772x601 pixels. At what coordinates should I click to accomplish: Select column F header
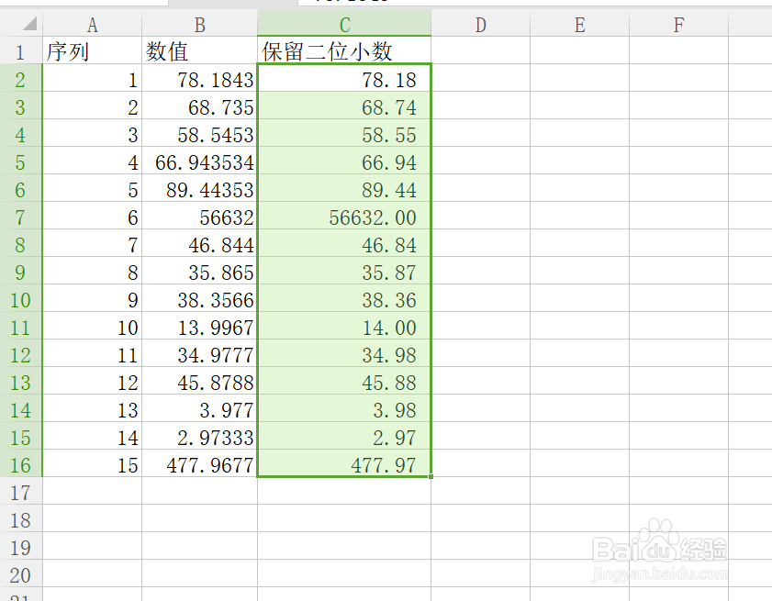678,24
